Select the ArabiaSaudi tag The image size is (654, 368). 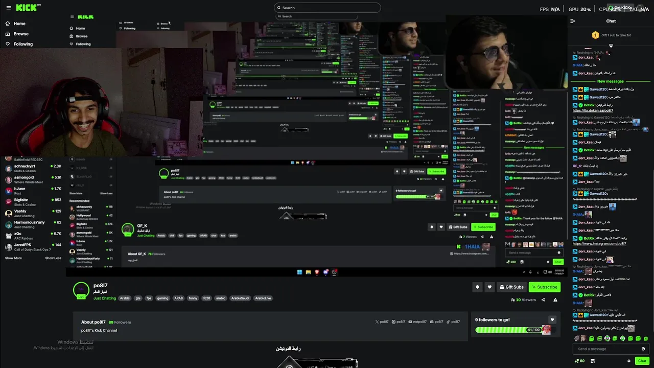tap(240, 298)
